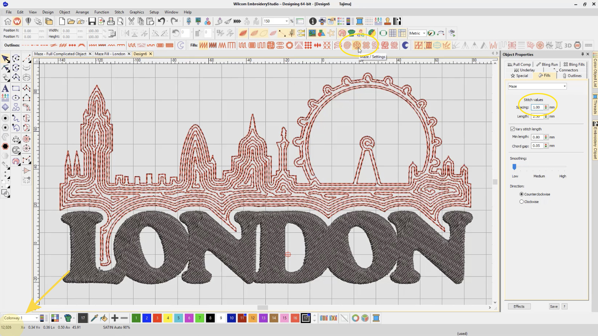Click the Design Information icon
Image resolution: width=598 pixels, height=336 pixels.
tap(312, 21)
